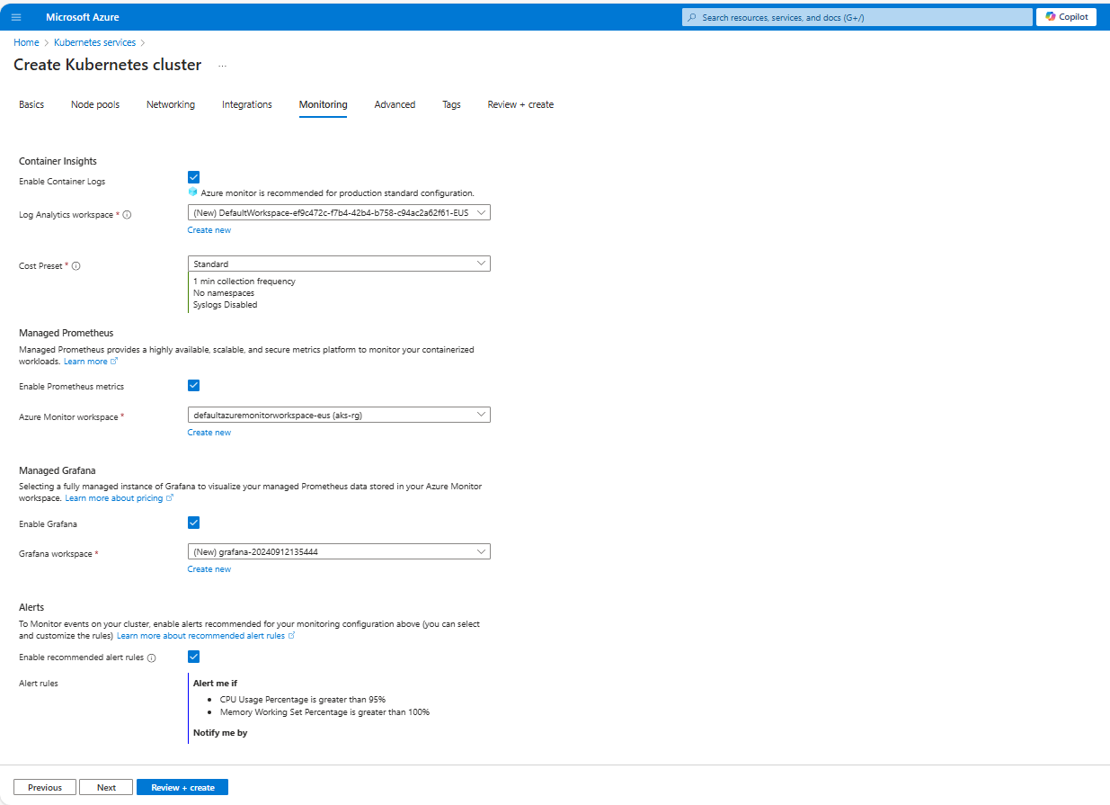Click the Managed Prometheus section heading
Viewport: 1110px width, 805px height.
tap(67, 333)
